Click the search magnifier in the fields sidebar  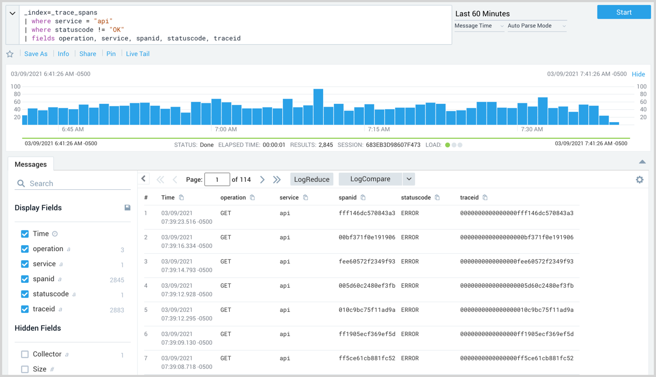21,183
